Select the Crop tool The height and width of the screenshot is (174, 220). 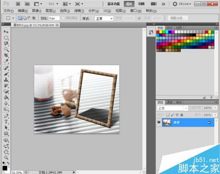coord(6,55)
